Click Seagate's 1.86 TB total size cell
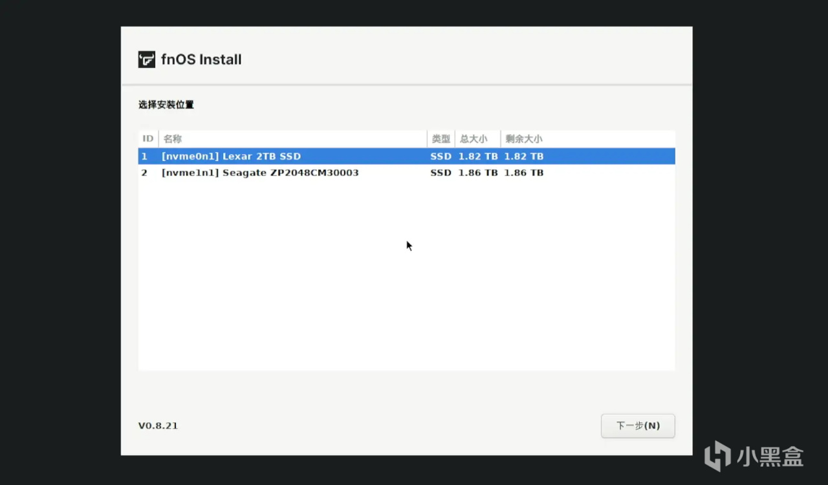This screenshot has width=828, height=485. [478, 173]
